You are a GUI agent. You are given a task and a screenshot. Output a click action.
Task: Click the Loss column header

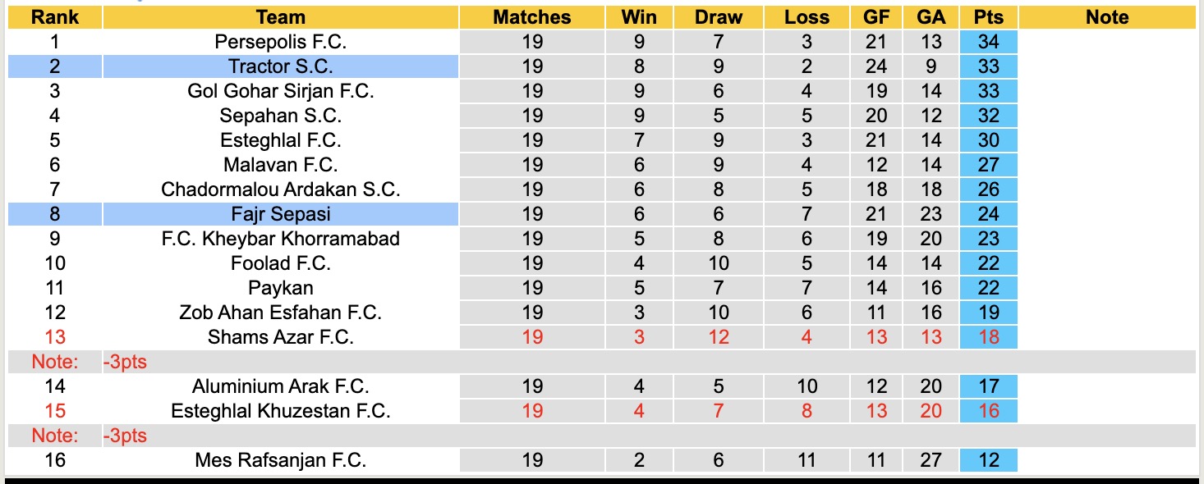click(x=806, y=17)
